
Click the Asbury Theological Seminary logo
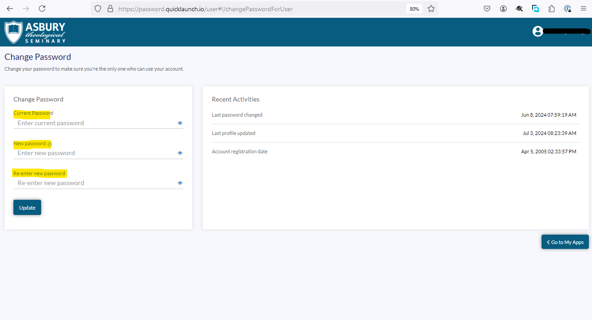coord(35,32)
